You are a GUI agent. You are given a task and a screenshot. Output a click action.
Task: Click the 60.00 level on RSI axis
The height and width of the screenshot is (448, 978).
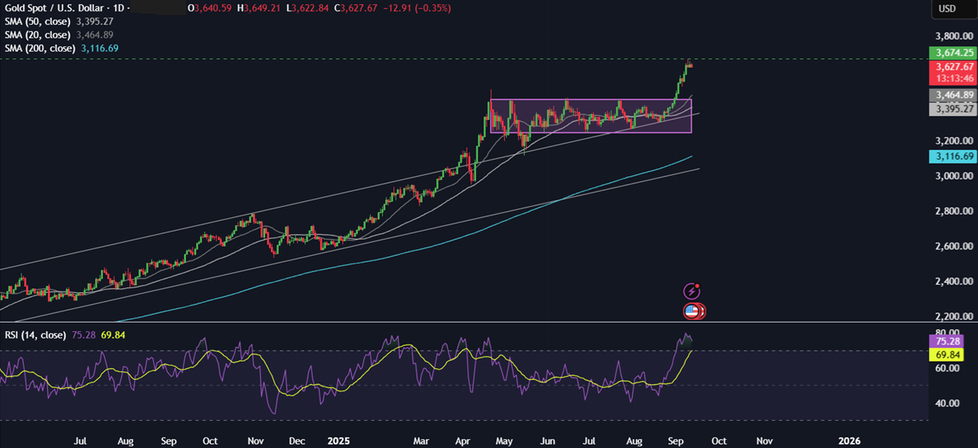click(947, 368)
